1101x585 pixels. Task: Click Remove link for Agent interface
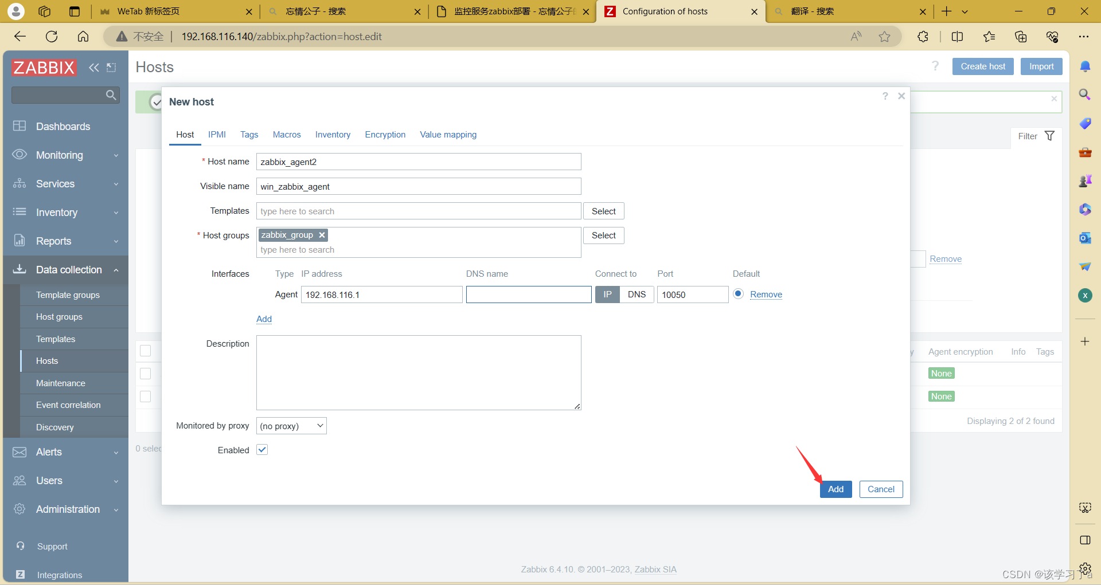click(x=766, y=295)
